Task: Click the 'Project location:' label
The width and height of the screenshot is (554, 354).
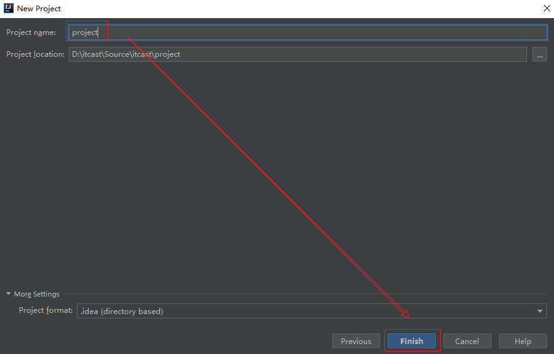Action: click(35, 54)
